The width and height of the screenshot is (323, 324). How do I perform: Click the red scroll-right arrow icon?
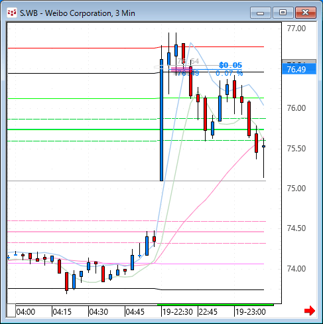[310, 311]
